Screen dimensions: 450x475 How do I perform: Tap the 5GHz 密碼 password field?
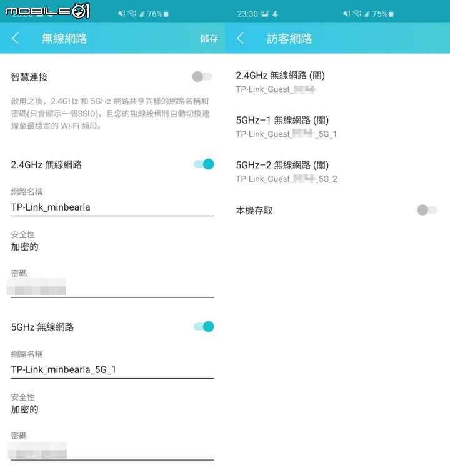(x=112, y=450)
